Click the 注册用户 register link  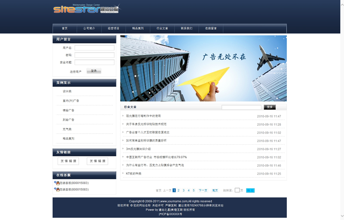[76, 72]
